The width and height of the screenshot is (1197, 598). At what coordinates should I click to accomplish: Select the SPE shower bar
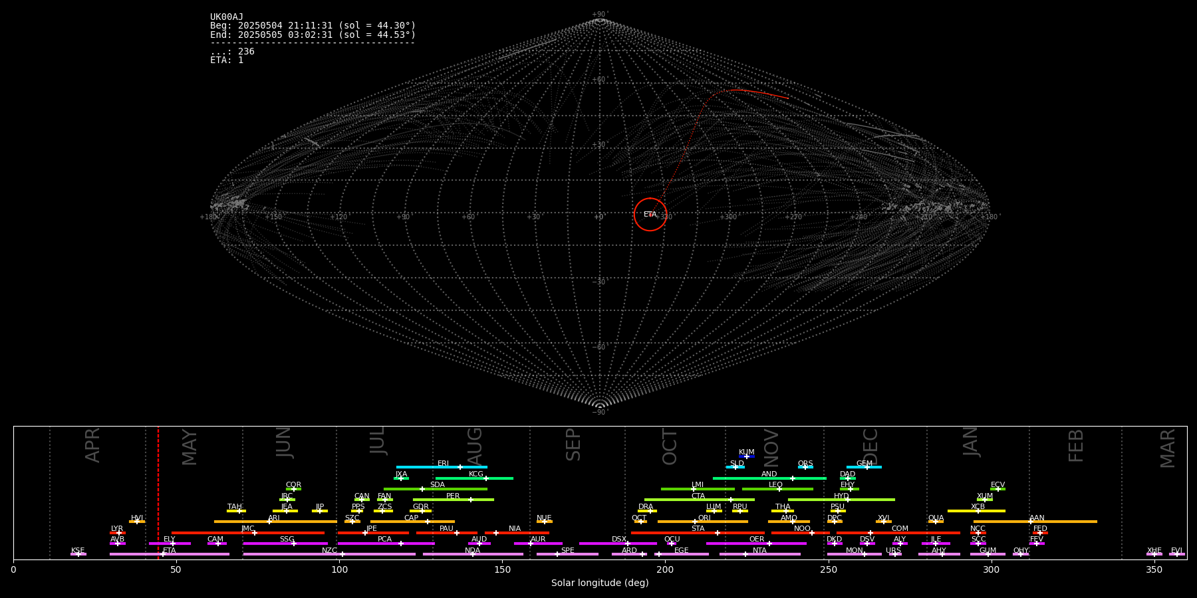(567, 554)
